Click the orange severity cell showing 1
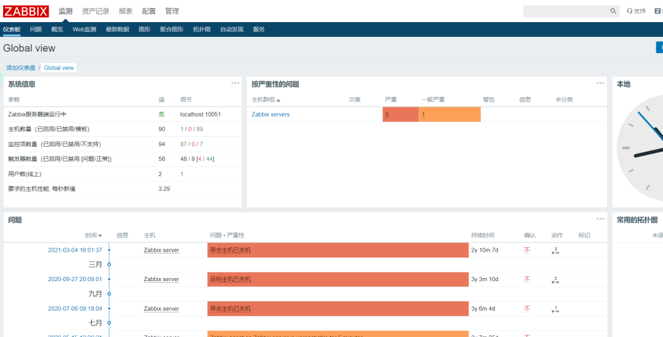Viewport: 663px width, 337px height. 450,114
